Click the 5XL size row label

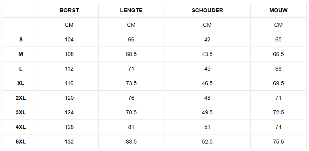pos(21,142)
